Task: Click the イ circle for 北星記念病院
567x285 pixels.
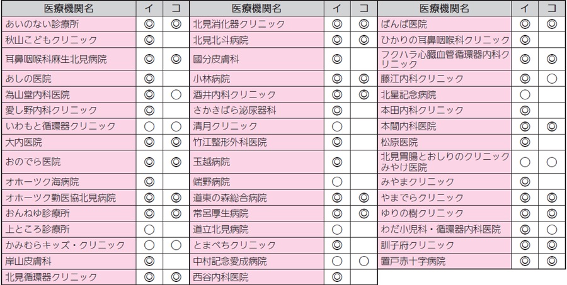Action: pos(525,95)
